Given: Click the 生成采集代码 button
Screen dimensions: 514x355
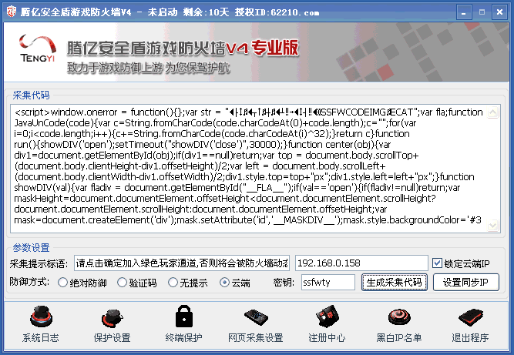Looking at the screenshot, I should 395,283.
